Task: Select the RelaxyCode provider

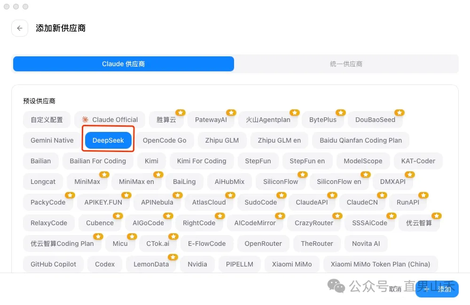Action: (49, 223)
